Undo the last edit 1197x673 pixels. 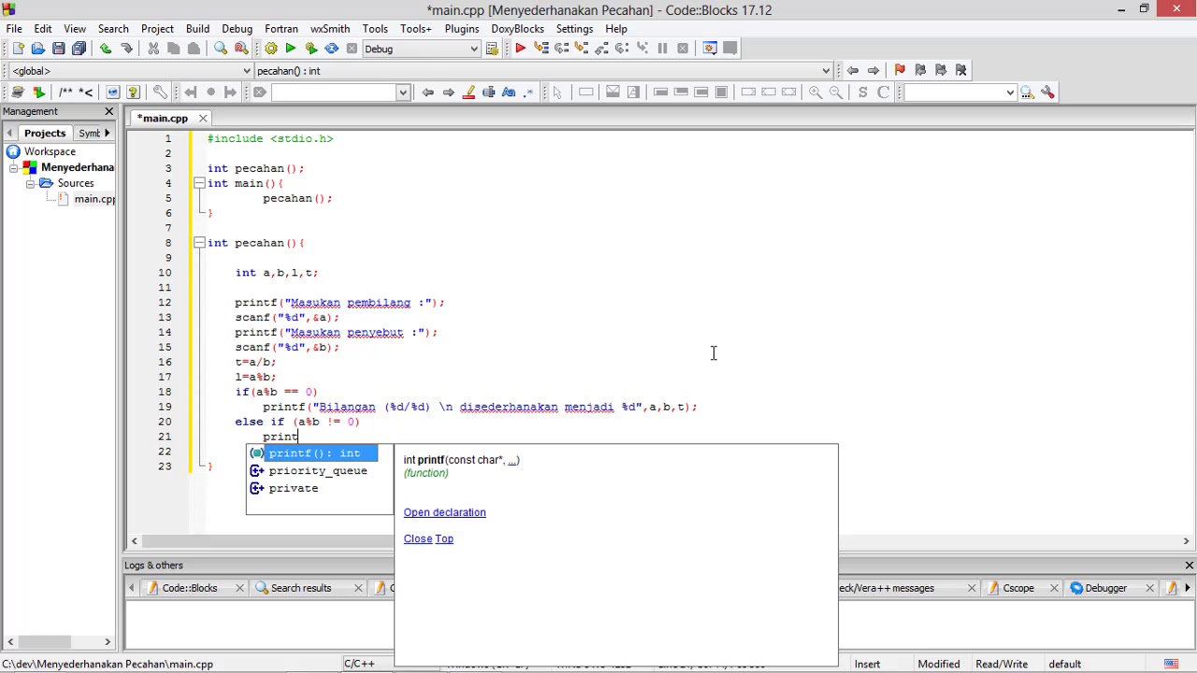[x=106, y=49]
